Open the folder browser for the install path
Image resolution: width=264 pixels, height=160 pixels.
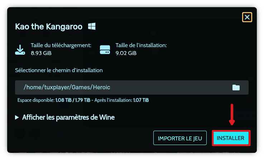tap(236, 87)
